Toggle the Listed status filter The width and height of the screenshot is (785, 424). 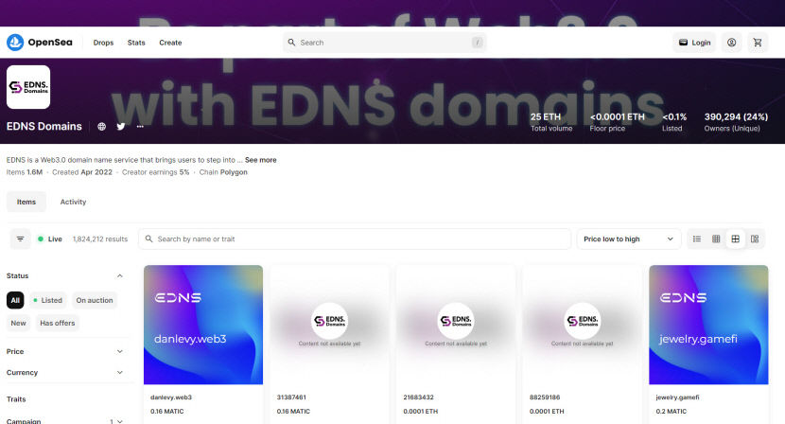pos(48,300)
